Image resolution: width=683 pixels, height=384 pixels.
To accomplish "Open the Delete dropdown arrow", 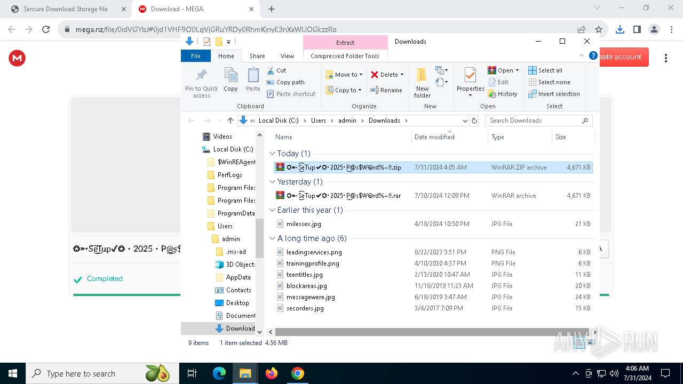I will pos(402,75).
